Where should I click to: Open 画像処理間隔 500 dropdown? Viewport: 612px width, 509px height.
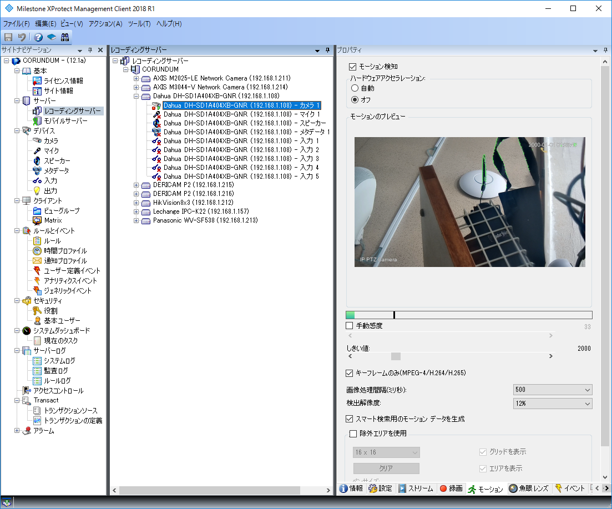pos(553,390)
